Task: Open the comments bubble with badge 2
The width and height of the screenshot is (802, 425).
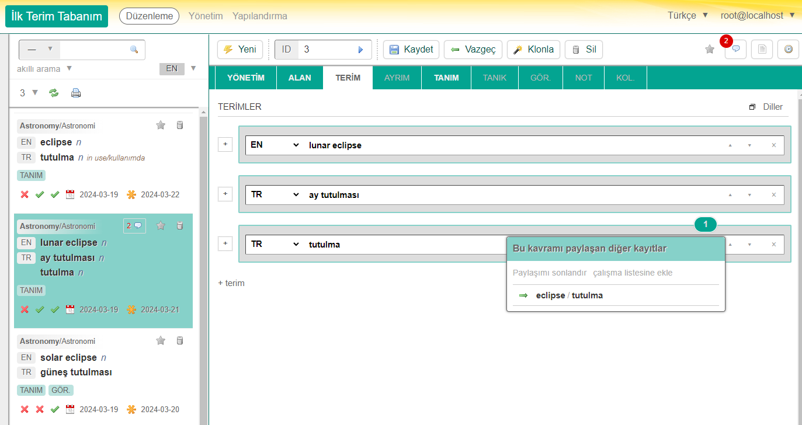Action: click(735, 50)
